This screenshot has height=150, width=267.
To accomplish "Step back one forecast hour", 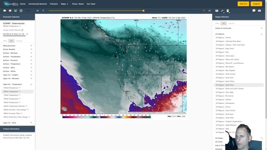I will (x=43, y=11).
